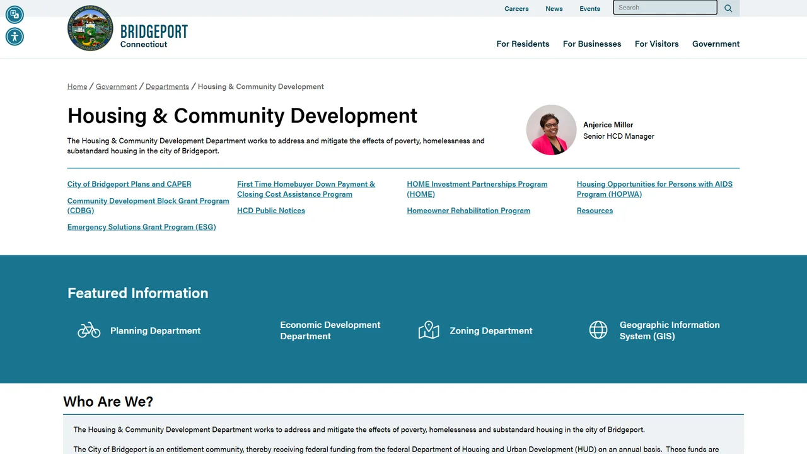Open Emergency Solutions Grant Program (ESG)
The image size is (807, 454).
[142, 227]
